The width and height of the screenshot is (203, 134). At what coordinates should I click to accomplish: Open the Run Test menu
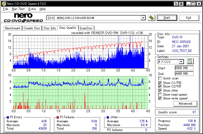click(x=18, y=9)
